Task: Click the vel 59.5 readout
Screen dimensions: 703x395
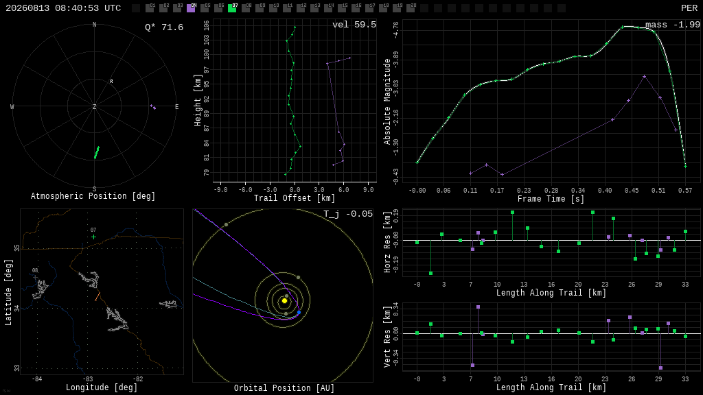Action: click(354, 25)
